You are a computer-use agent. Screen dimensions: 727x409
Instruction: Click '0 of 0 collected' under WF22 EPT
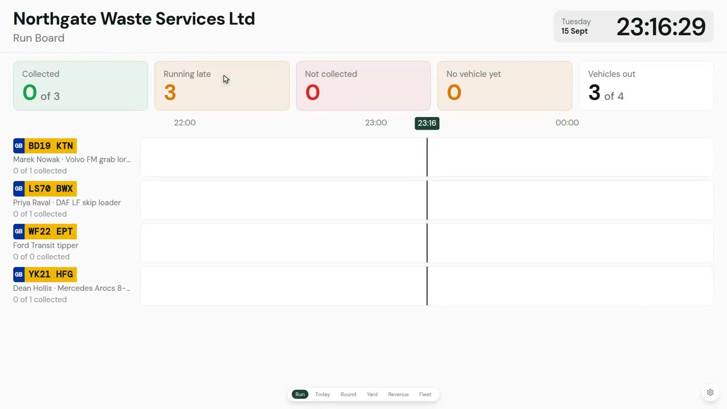coord(41,257)
